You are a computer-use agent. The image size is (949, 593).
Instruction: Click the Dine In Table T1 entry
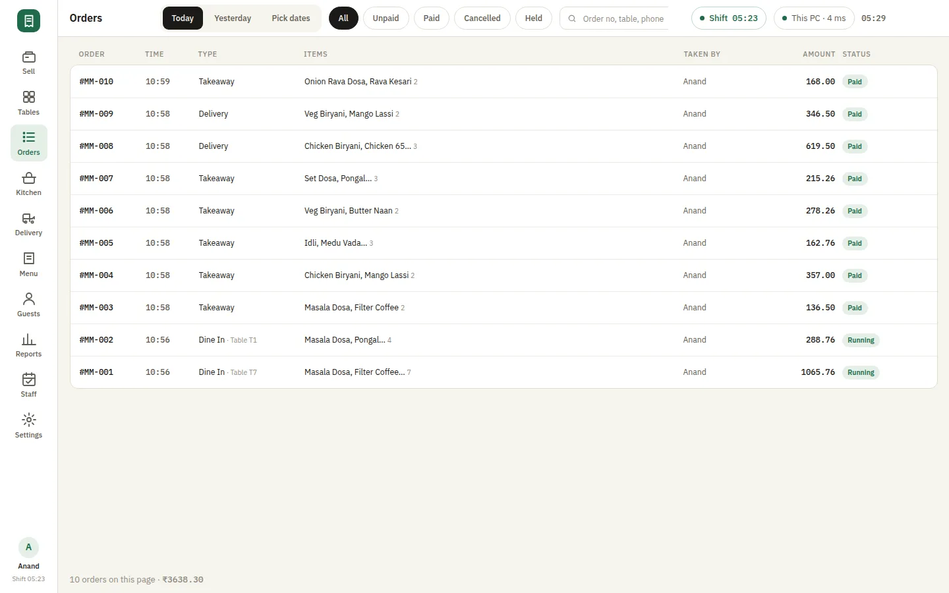tap(227, 340)
